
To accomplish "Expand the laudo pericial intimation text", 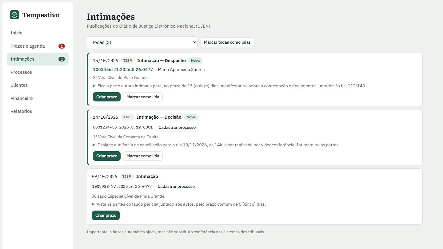I will 179,204.
